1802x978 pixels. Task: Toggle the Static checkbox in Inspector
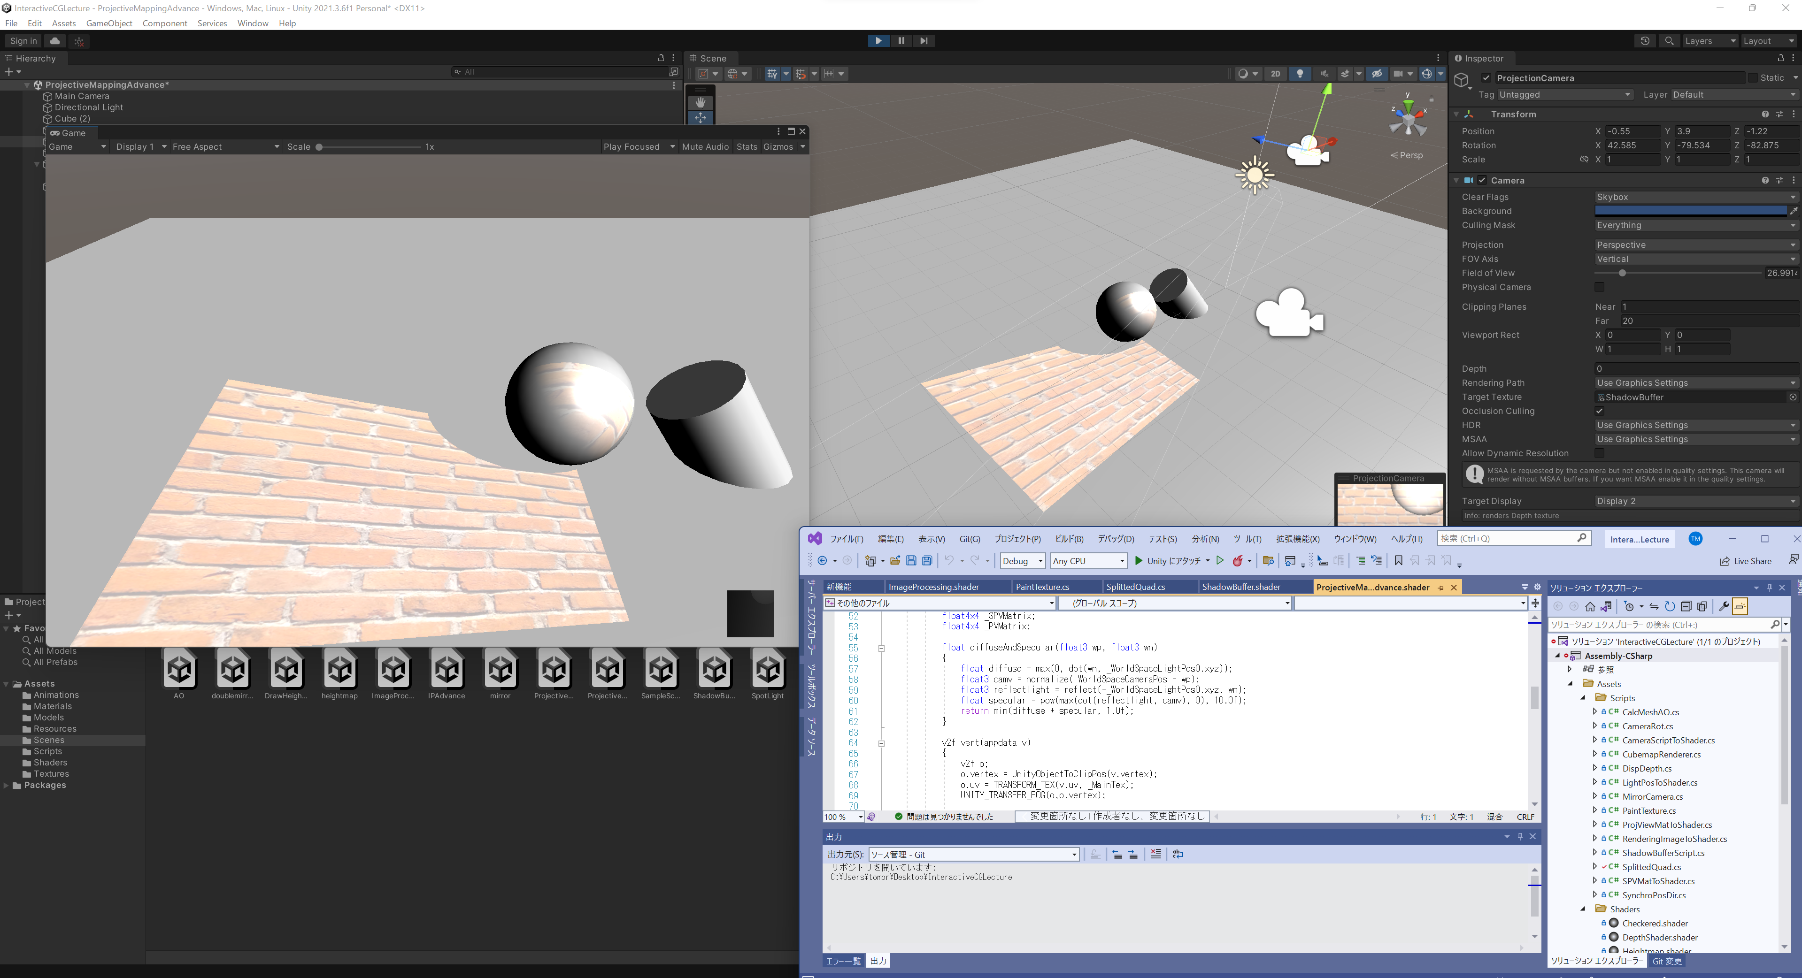(1752, 77)
